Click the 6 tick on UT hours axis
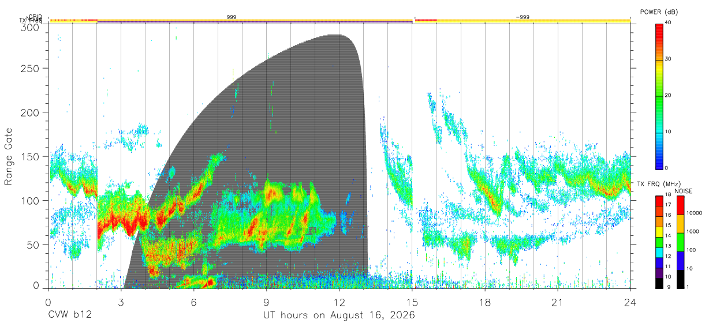Viewport: 709px width, 327px height. 194,302
